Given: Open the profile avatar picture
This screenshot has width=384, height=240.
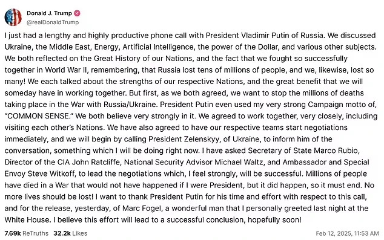Looking at the screenshot, I should tap(13, 17).
